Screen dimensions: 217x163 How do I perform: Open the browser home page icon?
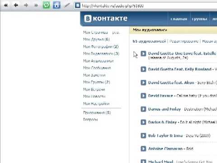57,5
